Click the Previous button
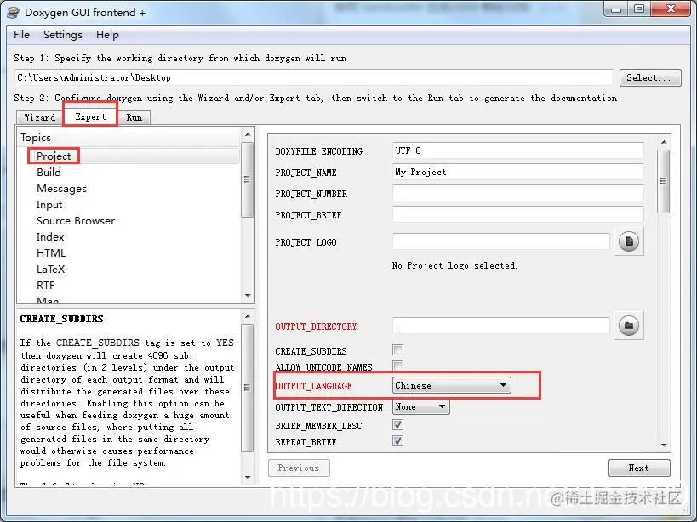Viewport: 697px width, 522px height. click(298, 468)
